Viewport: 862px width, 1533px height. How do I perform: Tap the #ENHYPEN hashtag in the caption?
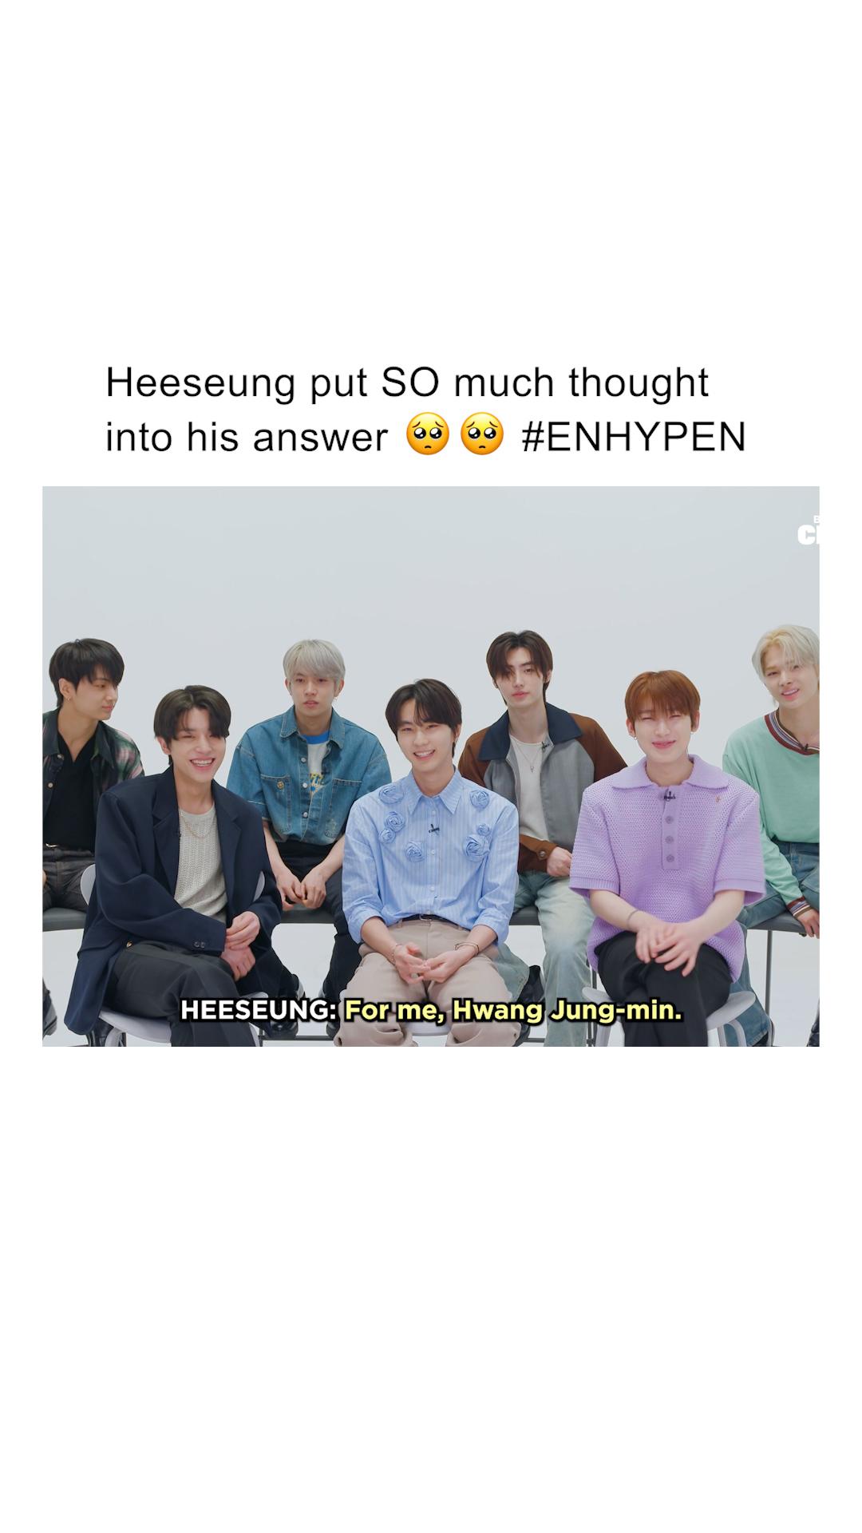[634, 437]
